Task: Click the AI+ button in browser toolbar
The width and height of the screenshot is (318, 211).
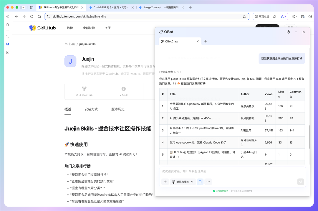Action: point(284,17)
